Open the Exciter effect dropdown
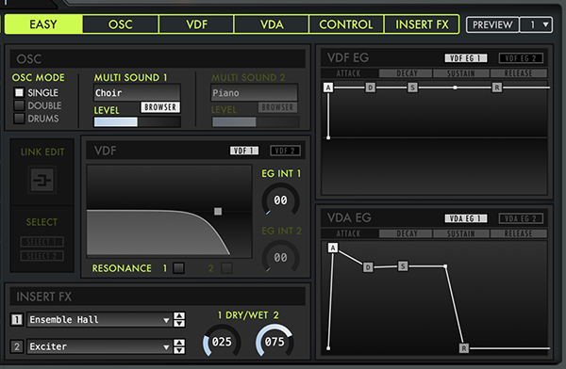 [98, 346]
